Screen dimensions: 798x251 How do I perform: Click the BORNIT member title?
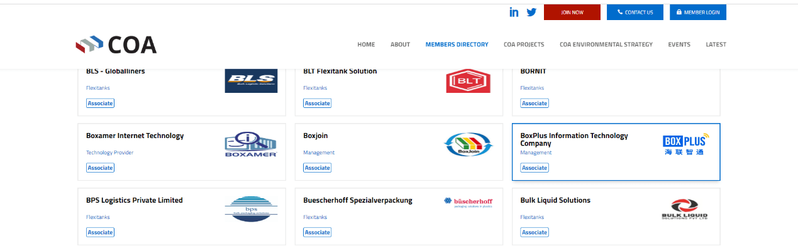[x=533, y=71]
